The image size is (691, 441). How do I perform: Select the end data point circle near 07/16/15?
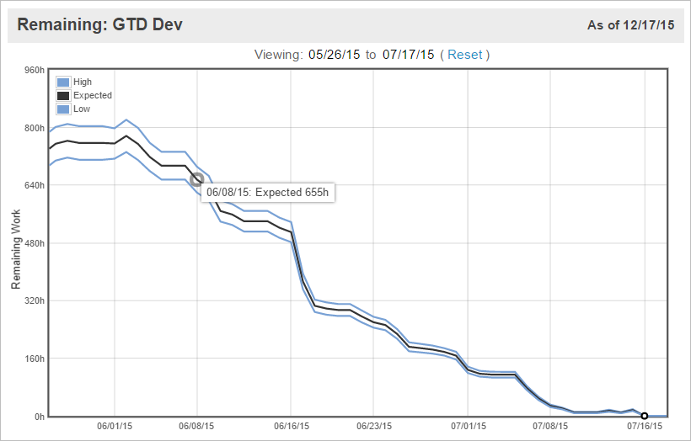[645, 416]
